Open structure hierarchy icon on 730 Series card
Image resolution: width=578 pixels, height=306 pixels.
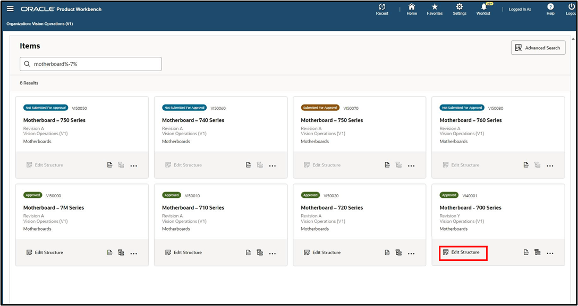point(121,165)
